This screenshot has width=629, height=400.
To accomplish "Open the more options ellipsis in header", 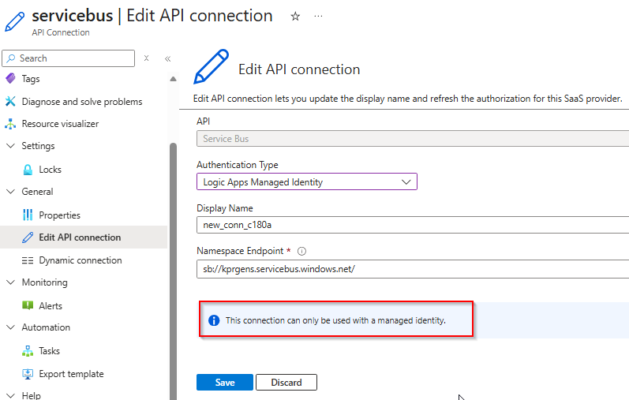I will [318, 17].
